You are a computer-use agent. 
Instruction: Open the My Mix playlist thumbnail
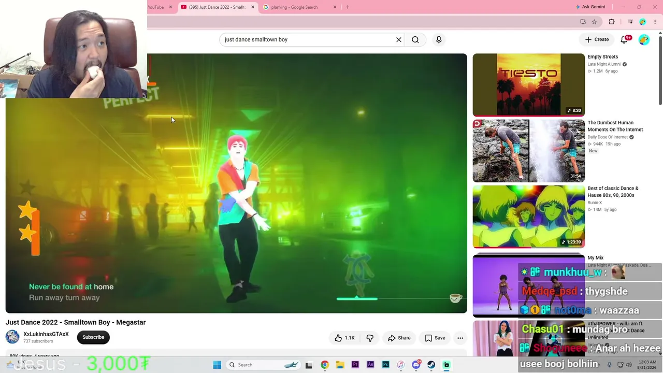tap(528, 285)
